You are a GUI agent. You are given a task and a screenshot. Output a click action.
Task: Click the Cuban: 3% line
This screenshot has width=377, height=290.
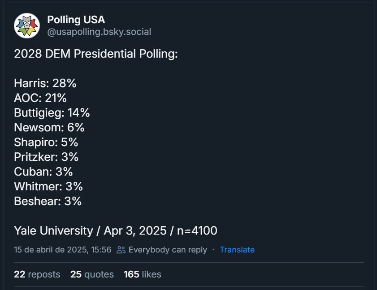click(x=43, y=172)
